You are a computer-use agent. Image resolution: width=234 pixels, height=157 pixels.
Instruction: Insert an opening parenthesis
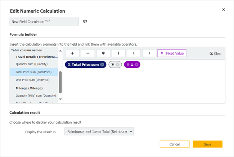(134, 53)
